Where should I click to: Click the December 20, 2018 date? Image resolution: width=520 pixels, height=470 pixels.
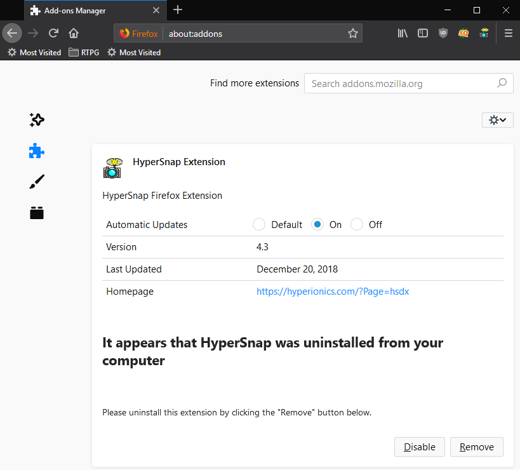point(297,269)
